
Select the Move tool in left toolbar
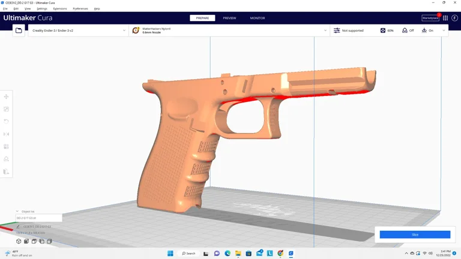[6, 97]
